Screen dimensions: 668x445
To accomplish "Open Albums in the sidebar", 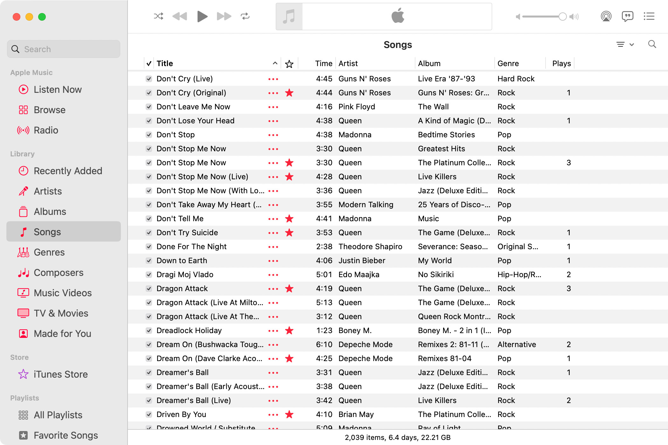I will tap(50, 212).
